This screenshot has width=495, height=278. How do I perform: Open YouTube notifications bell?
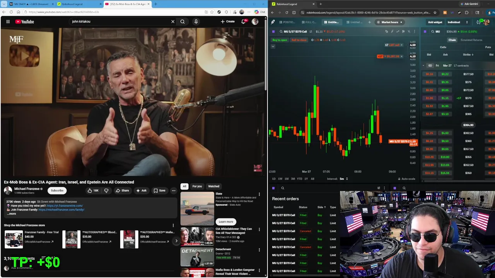pos(244,22)
